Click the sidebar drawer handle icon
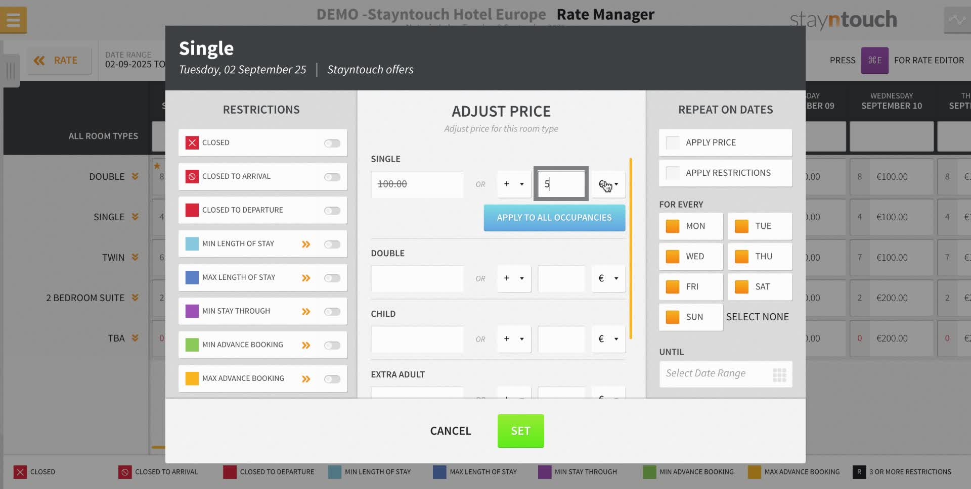 (11, 71)
